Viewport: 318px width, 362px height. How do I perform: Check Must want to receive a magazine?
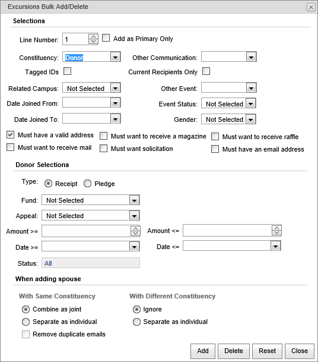103,136
